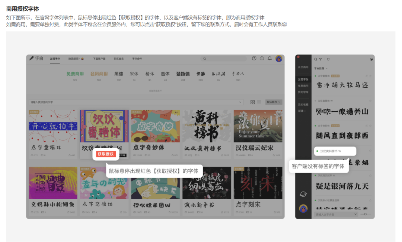Expand the 字由推荐 dropdown in client
The width and height of the screenshot is (402, 242).
point(321,68)
